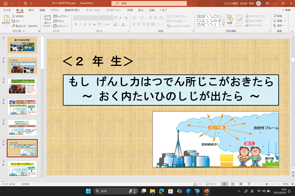Screen dimensions: 295x196
Task: Click the Cut (切り取り) scissors icon
Action: pyautogui.click(x=13, y=16)
